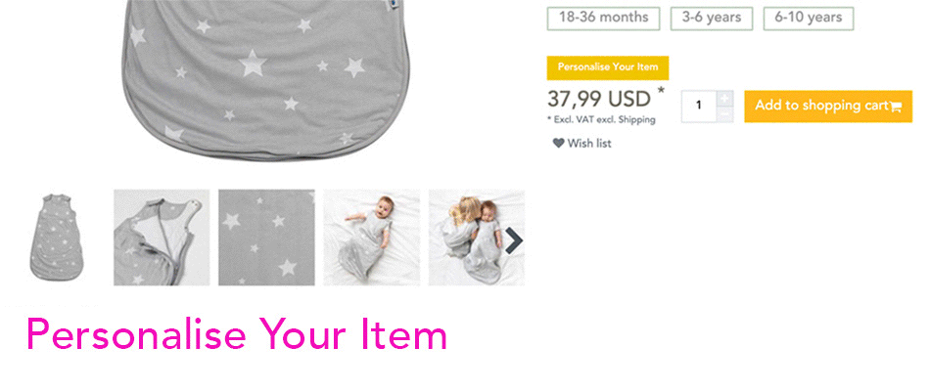Choose the 3-6 years size option
The width and height of the screenshot is (930, 391).
[x=712, y=19]
